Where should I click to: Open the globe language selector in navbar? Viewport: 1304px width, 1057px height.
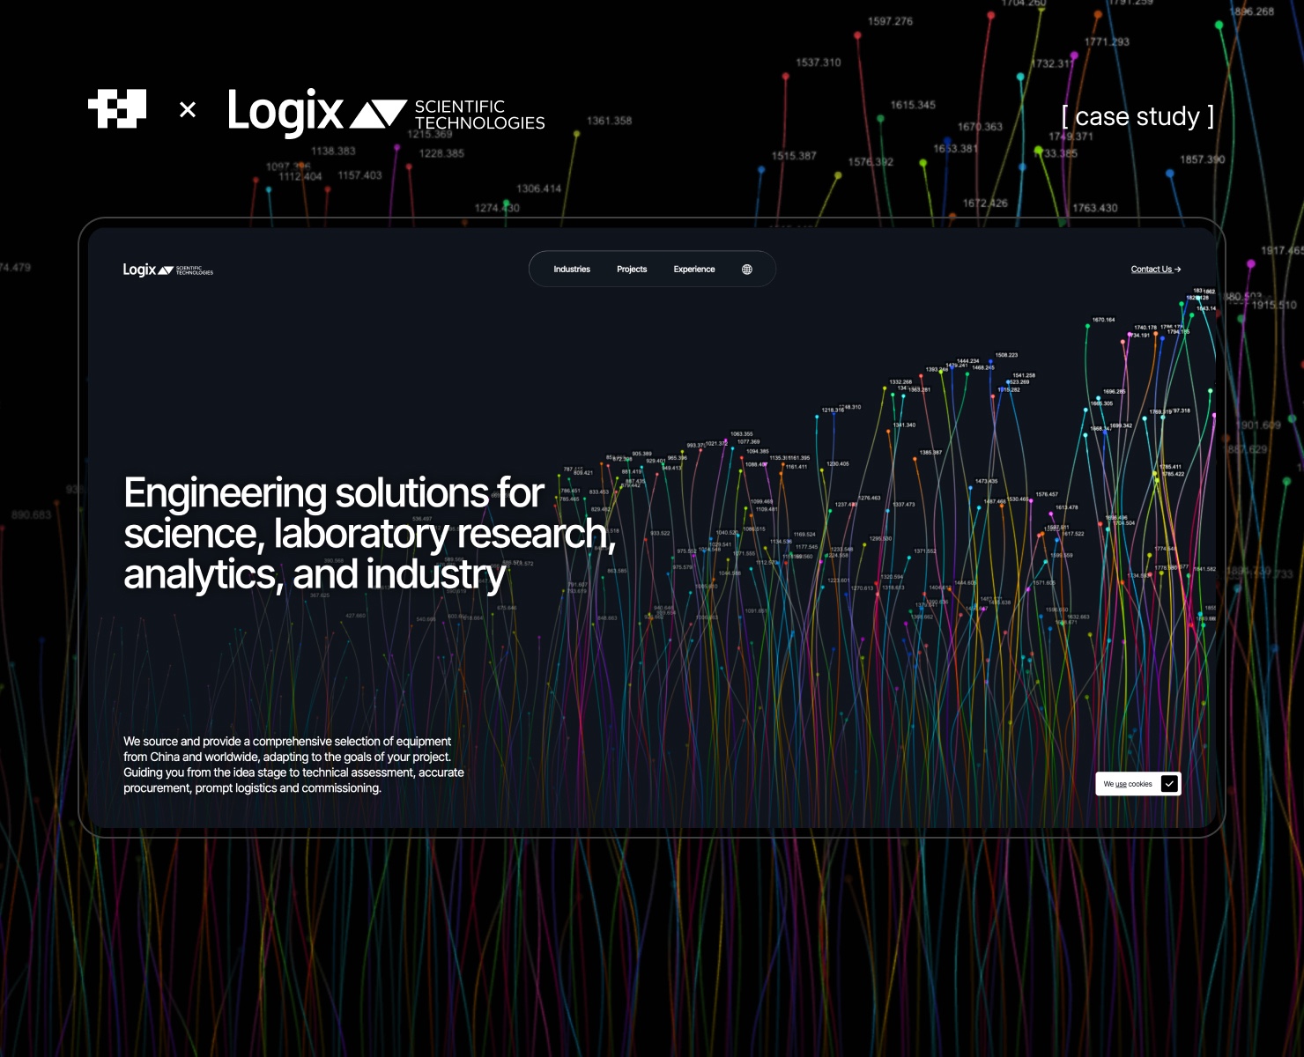pyautogui.click(x=747, y=270)
